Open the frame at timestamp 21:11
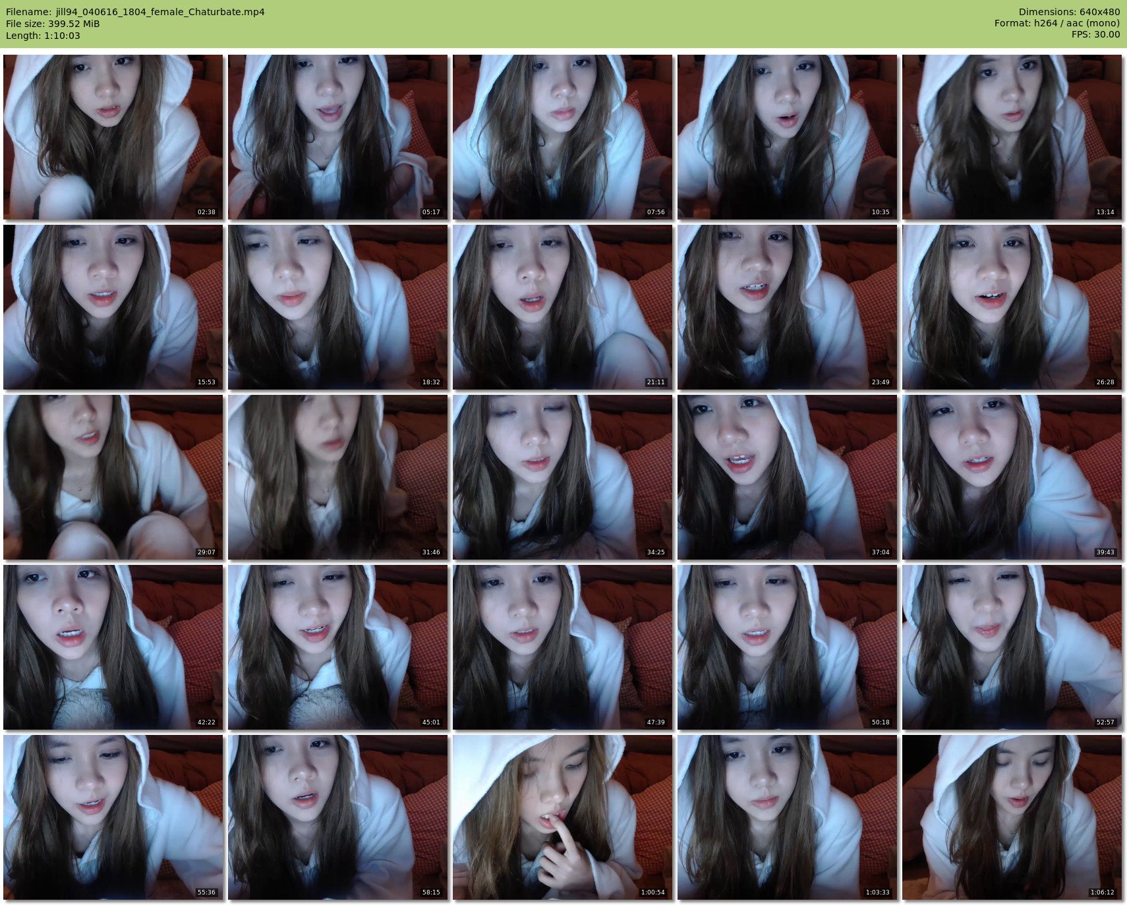The image size is (1127, 905). point(562,307)
